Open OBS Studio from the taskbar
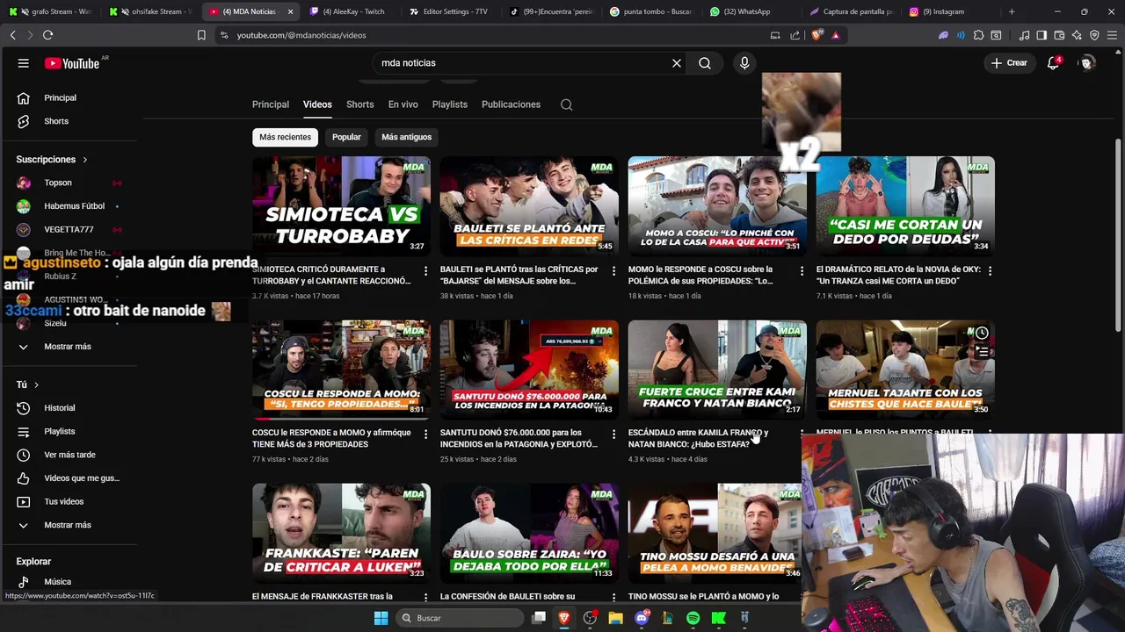This screenshot has width=1125, height=632. (x=590, y=618)
